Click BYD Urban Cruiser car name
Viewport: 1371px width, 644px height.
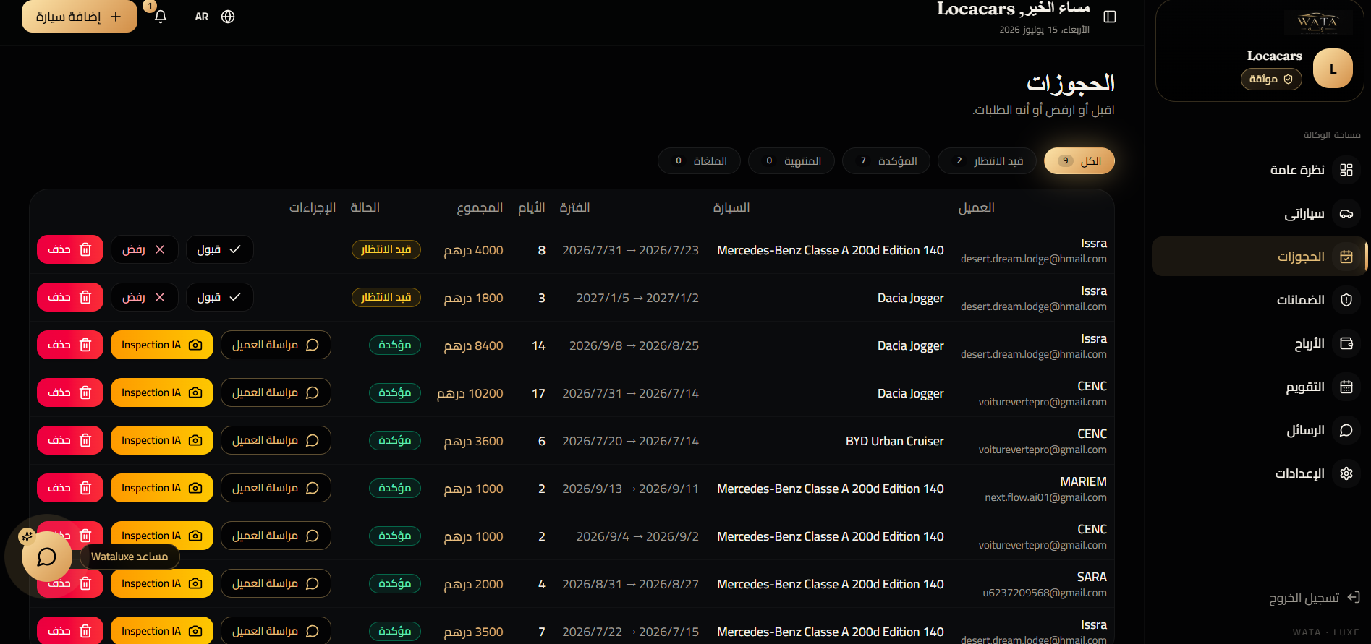[x=895, y=441]
